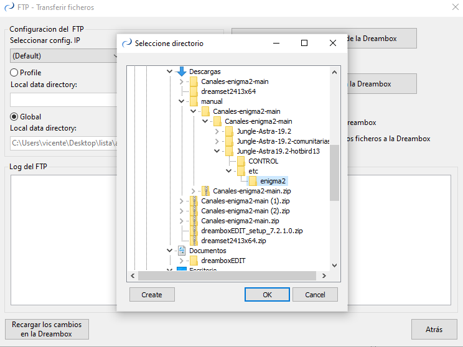The width and height of the screenshot is (463, 347).
Task: Click the Descargas blue download arrow icon
Action: tap(182, 72)
